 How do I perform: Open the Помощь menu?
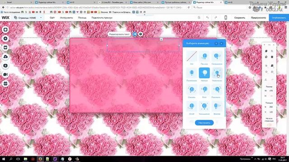(x=82, y=18)
